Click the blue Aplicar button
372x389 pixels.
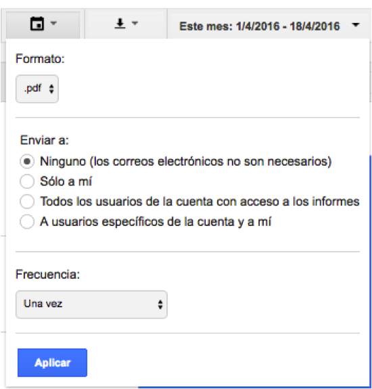pos(52,363)
